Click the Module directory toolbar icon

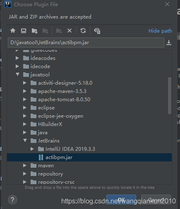pos(45,31)
